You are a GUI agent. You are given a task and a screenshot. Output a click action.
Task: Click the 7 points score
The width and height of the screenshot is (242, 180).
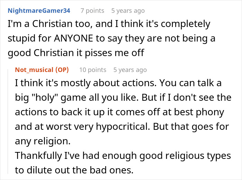click(x=92, y=11)
